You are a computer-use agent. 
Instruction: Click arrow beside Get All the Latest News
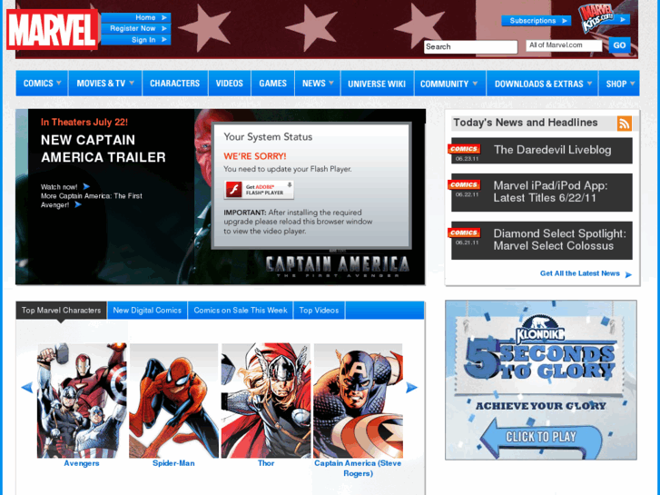628,274
